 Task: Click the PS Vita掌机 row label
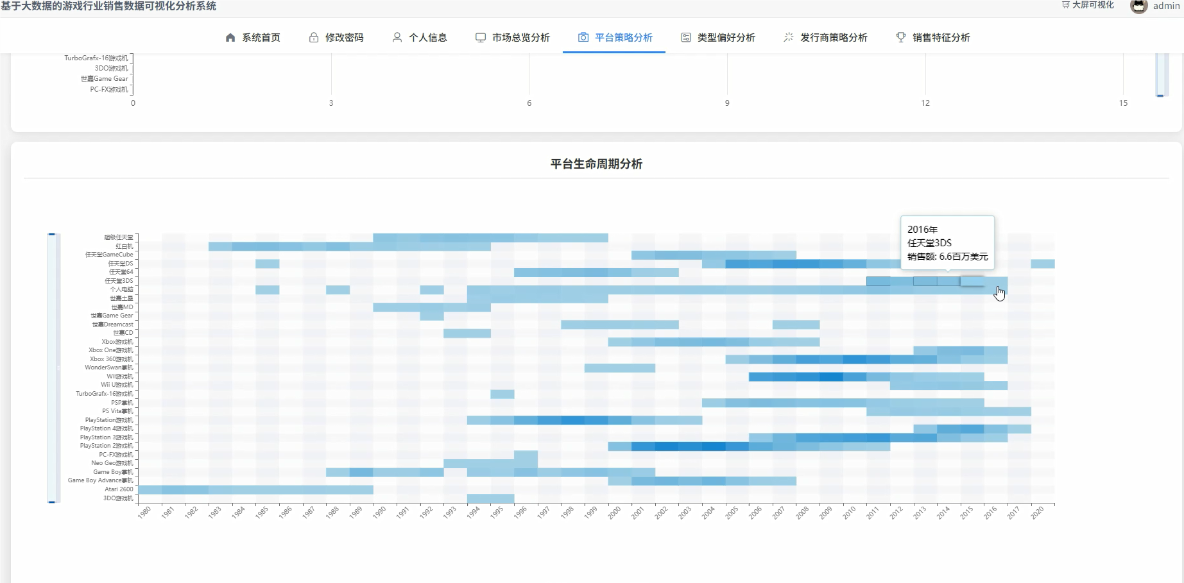tap(117, 411)
